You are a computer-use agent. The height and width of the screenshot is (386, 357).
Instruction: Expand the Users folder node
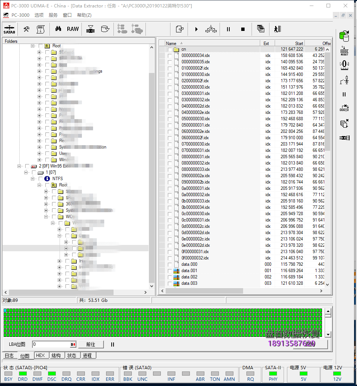click(x=39, y=153)
